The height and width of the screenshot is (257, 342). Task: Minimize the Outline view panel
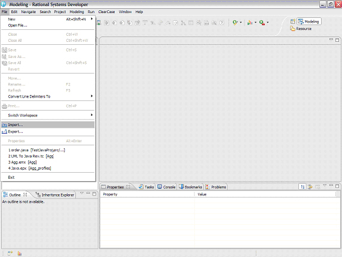pos(88,193)
